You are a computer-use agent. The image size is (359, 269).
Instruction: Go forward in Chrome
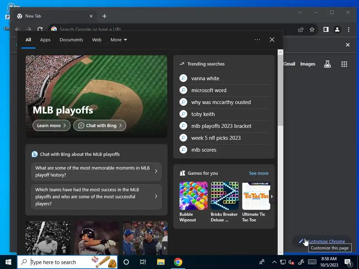click(x=29, y=29)
